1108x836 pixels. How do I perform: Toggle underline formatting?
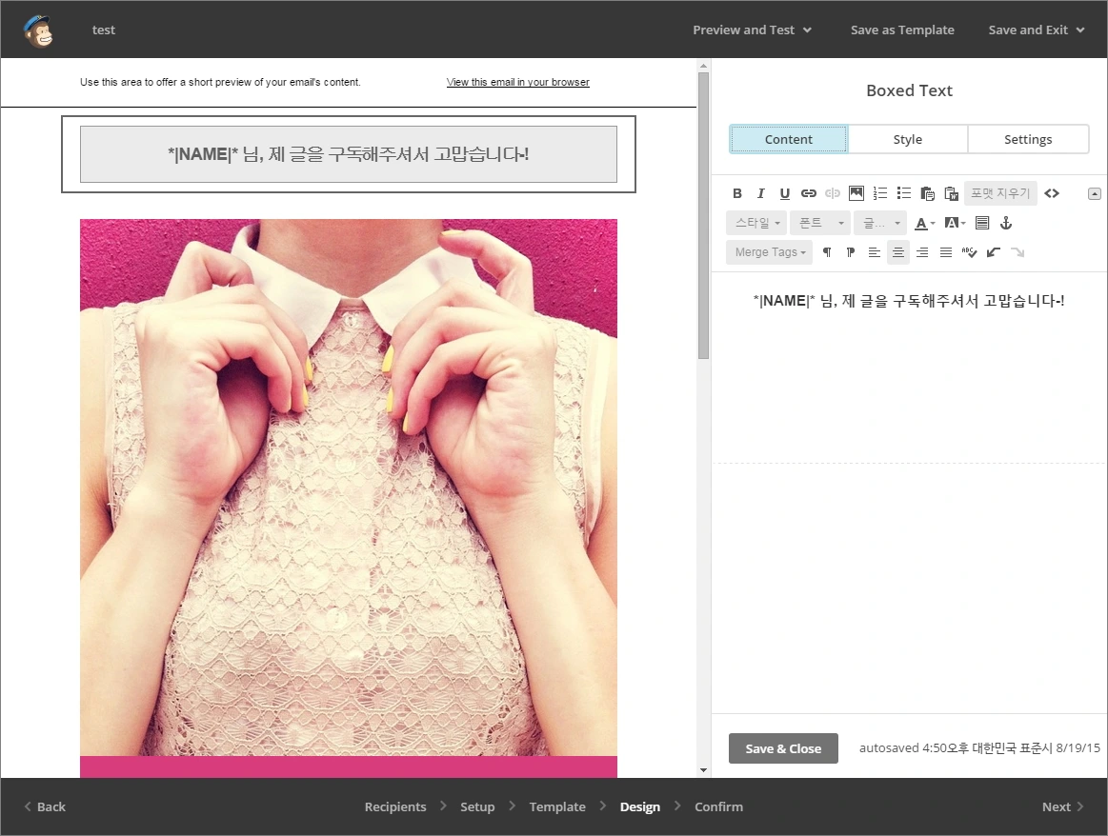(784, 192)
